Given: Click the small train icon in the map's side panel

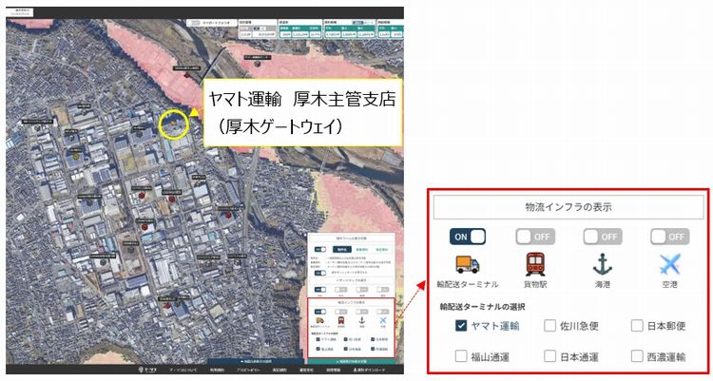Looking at the screenshot, I should pos(341,321).
